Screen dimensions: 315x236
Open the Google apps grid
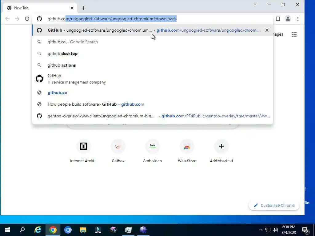pyautogui.click(x=294, y=34)
